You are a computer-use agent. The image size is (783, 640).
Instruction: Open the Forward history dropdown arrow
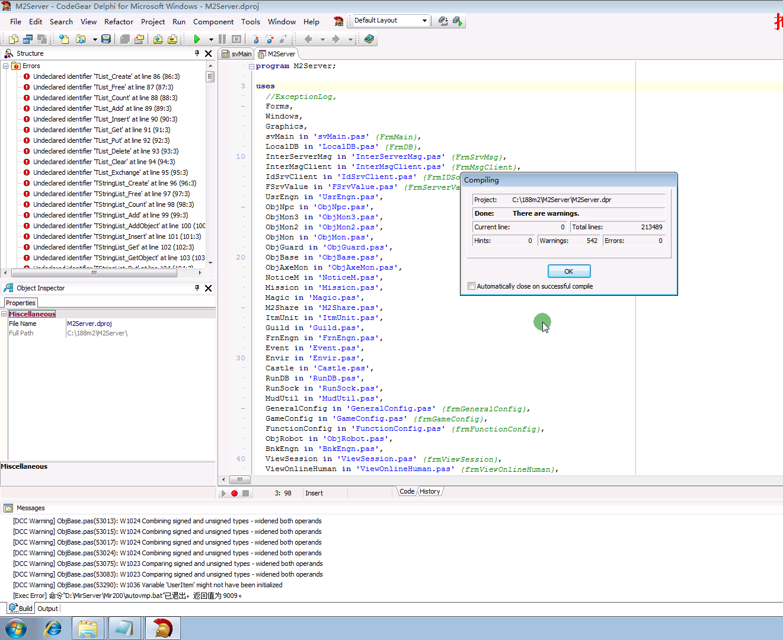click(350, 40)
